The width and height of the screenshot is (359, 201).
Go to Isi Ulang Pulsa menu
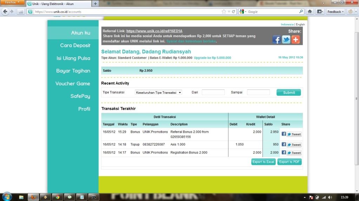pos(73,58)
